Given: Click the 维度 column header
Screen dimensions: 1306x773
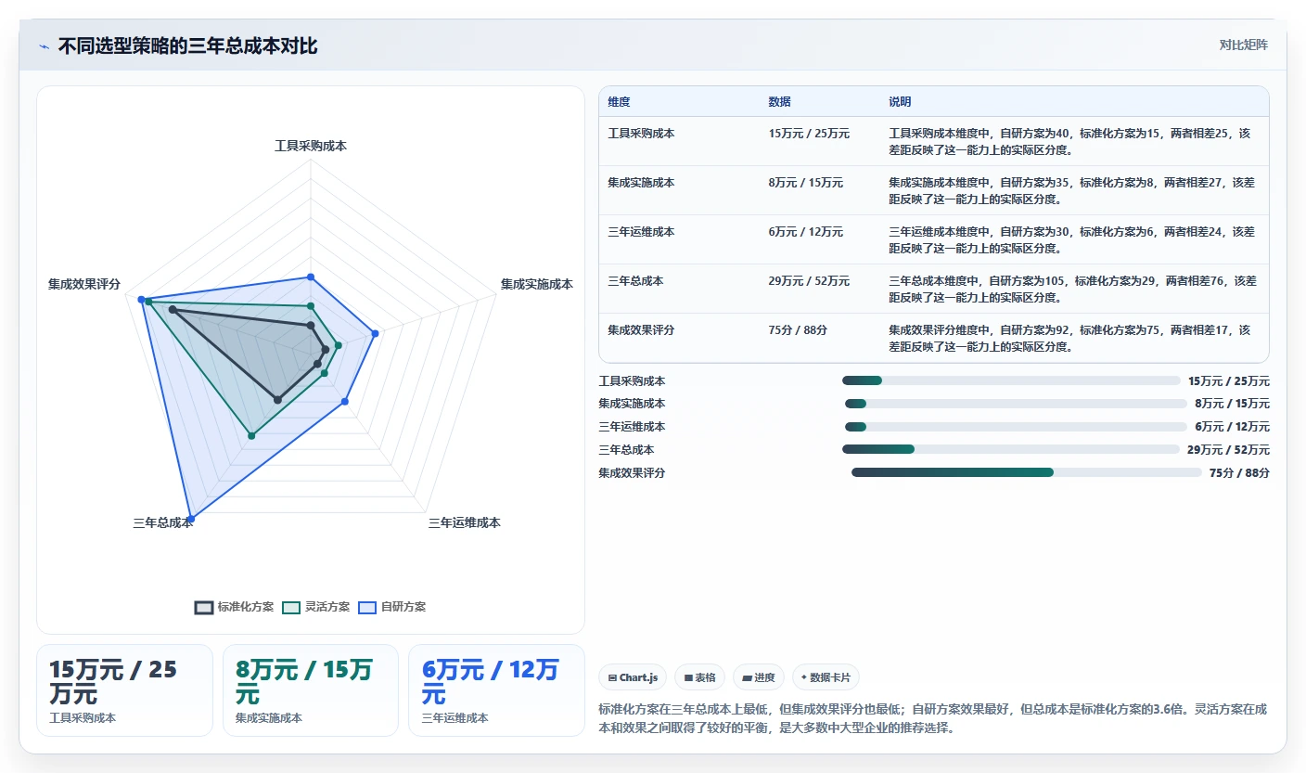Looking at the screenshot, I should tap(619, 102).
